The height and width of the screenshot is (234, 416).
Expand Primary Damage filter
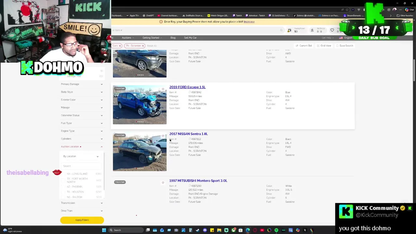pos(82,84)
